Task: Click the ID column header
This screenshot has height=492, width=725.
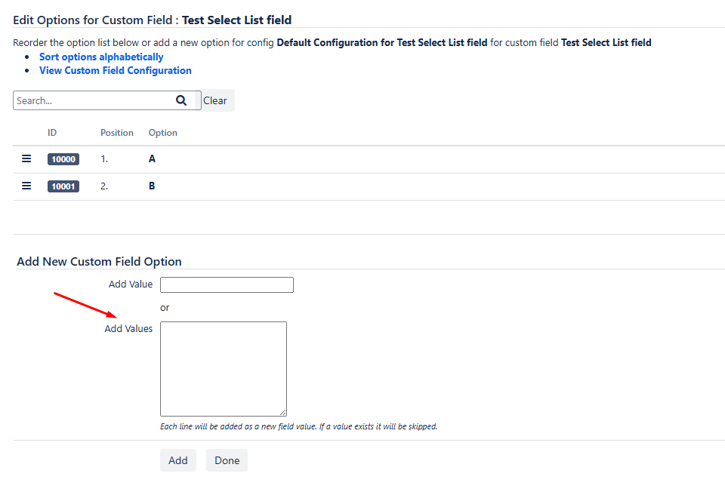Action: pos(52,132)
